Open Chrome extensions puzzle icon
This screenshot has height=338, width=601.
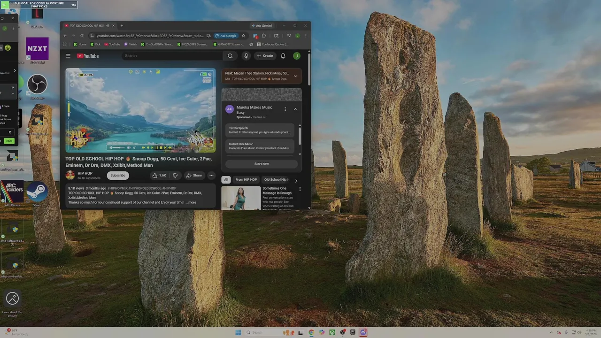pos(264,36)
